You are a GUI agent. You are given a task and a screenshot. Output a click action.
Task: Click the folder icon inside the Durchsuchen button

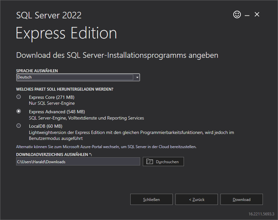pyautogui.click(x=149, y=161)
